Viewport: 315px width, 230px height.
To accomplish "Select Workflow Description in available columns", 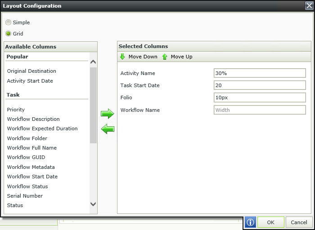I will [33, 119].
